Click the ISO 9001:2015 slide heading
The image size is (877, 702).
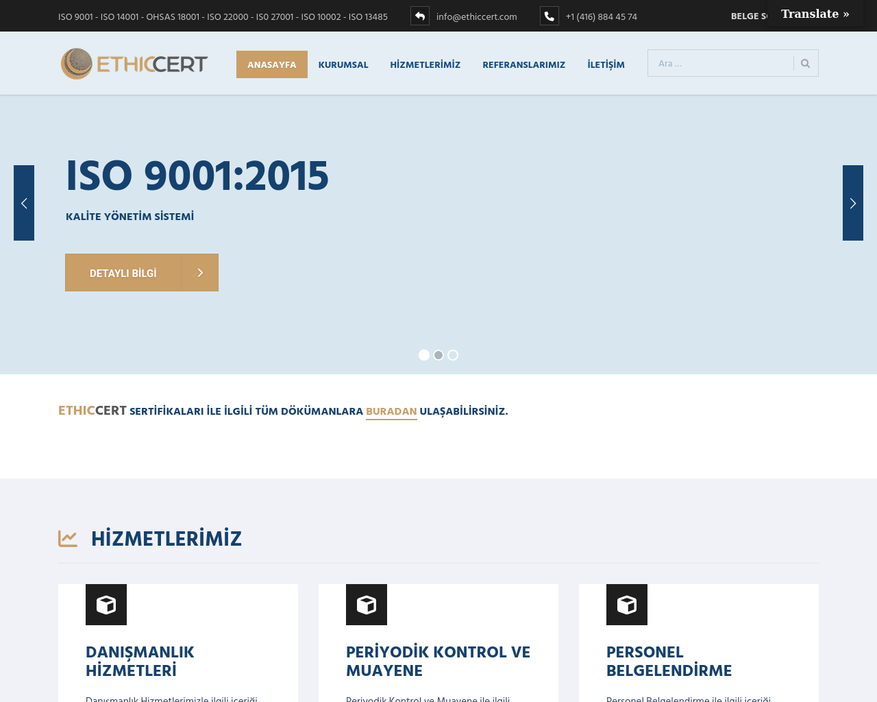[197, 176]
